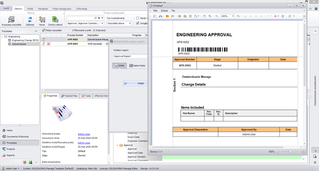
Task: Click the Opcje button
Action: [6, 8]
